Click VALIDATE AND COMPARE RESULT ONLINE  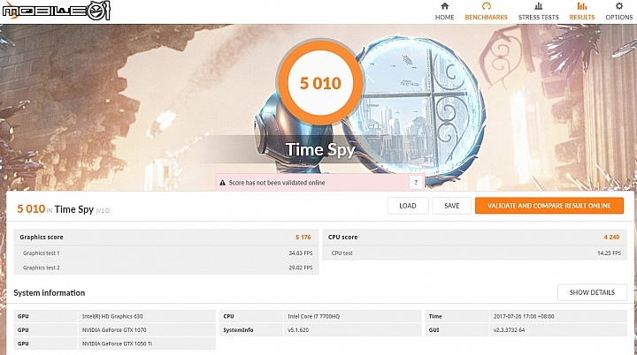(549, 206)
